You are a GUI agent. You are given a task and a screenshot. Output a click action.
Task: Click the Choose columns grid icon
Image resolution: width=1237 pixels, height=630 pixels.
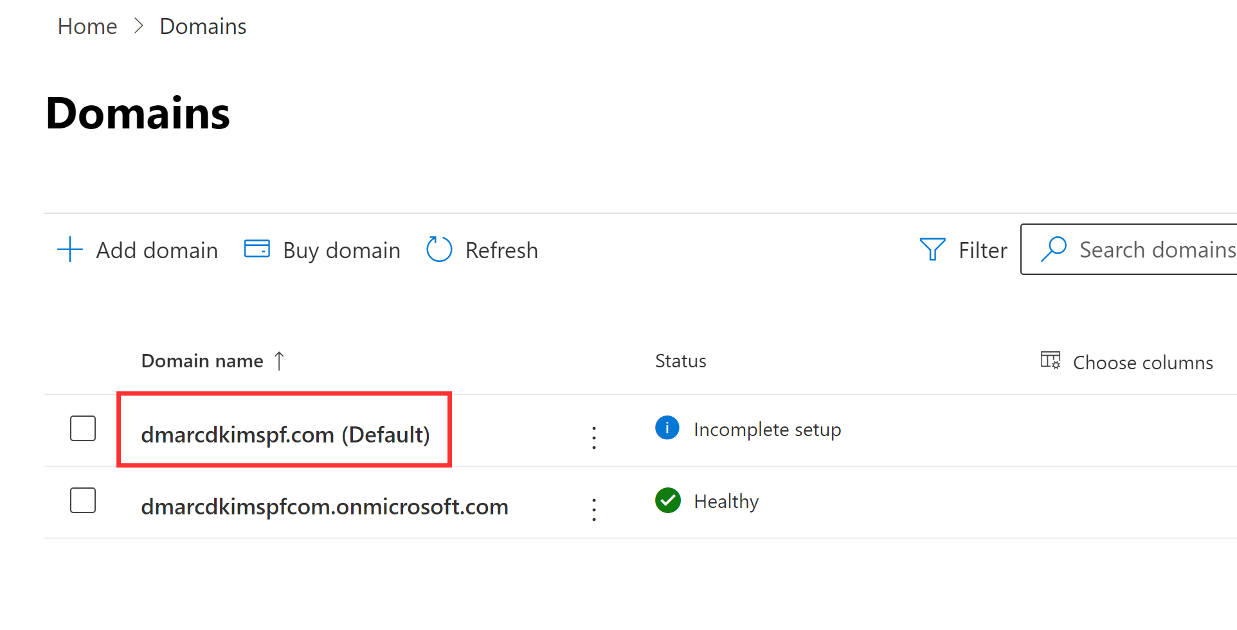(x=1051, y=360)
